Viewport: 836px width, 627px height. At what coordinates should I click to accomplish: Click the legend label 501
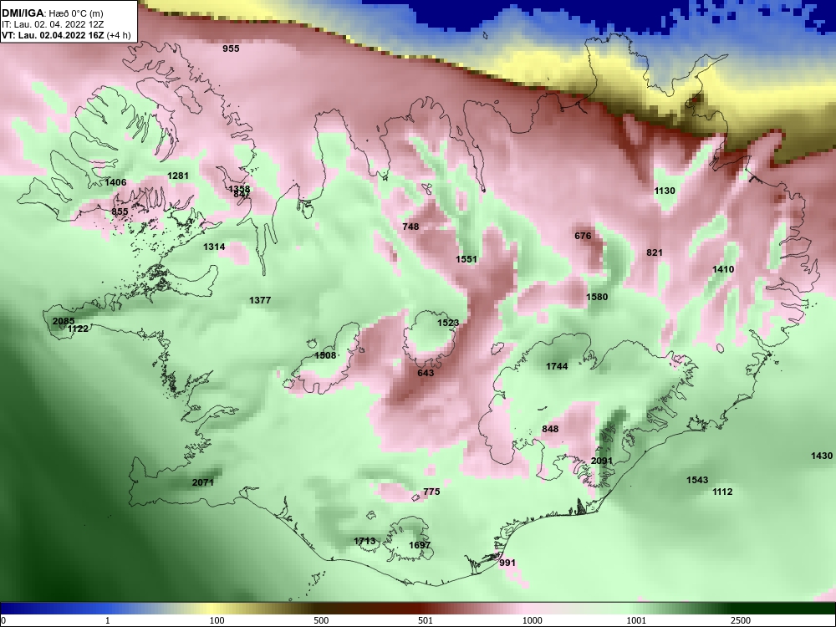pos(425,620)
